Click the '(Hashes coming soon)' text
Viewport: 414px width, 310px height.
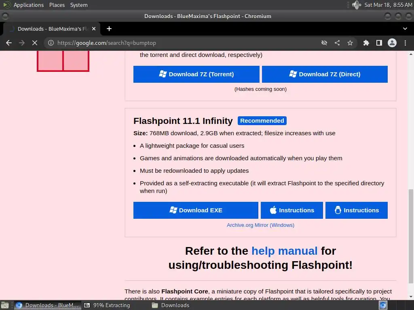tap(260, 89)
